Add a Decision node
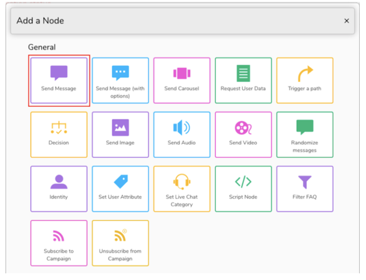 coord(59,134)
